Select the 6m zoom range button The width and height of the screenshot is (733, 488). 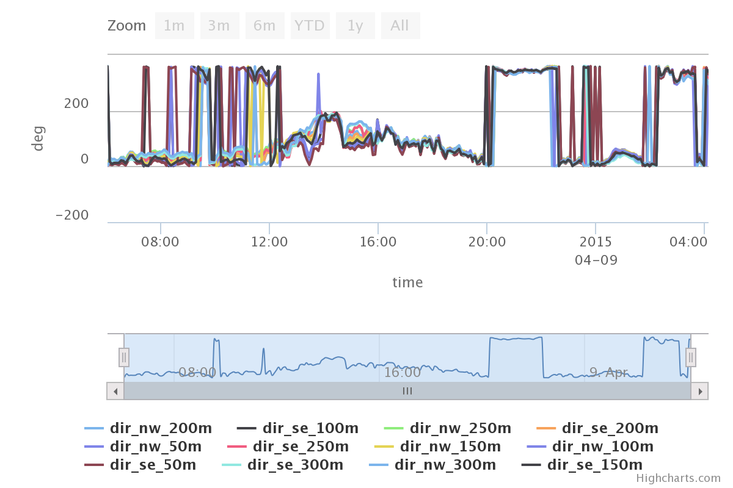(264, 26)
